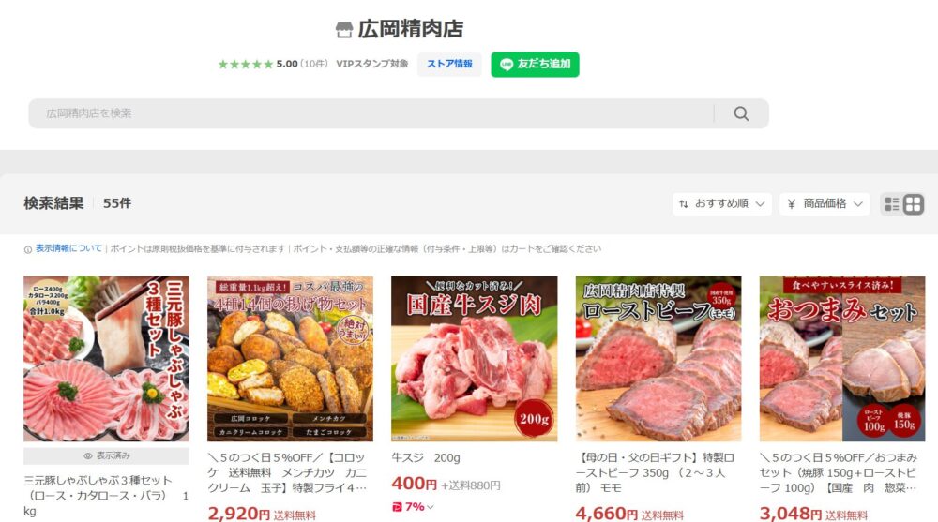Open the おすすめ順 sort dropdown

722,204
